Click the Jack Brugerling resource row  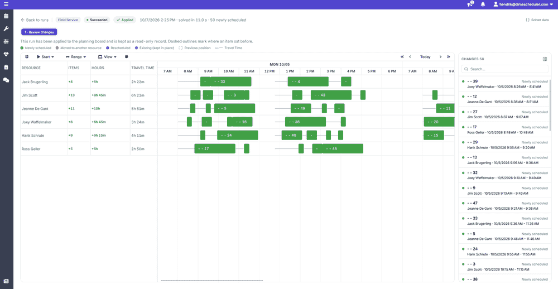coord(89,81)
